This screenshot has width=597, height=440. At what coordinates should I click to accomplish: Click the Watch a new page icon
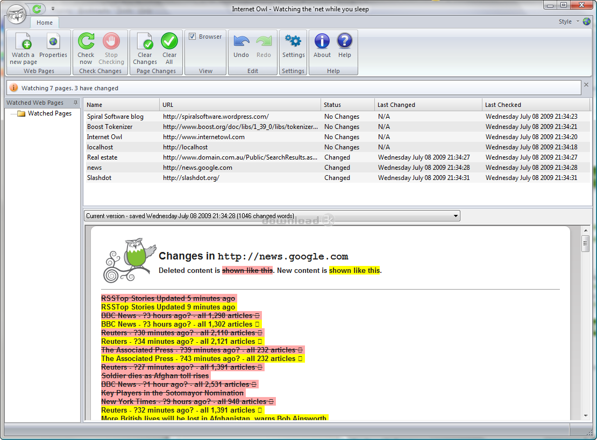tap(23, 42)
